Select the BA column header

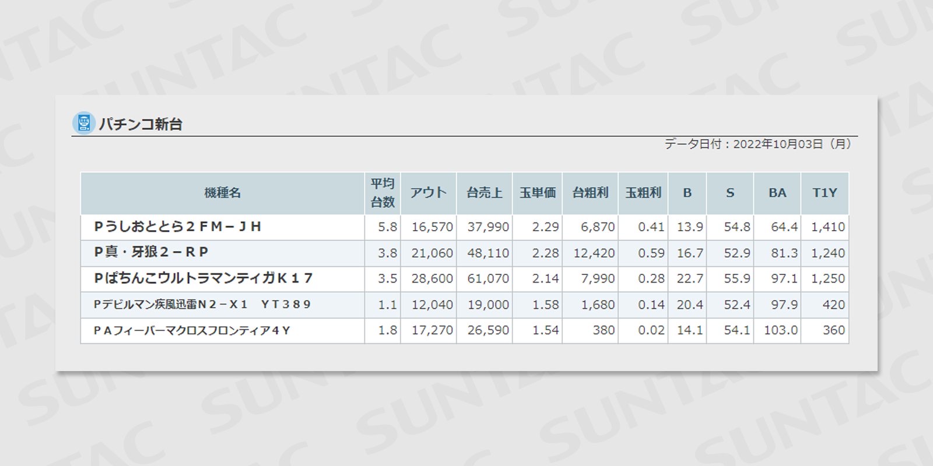coord(777,193)
